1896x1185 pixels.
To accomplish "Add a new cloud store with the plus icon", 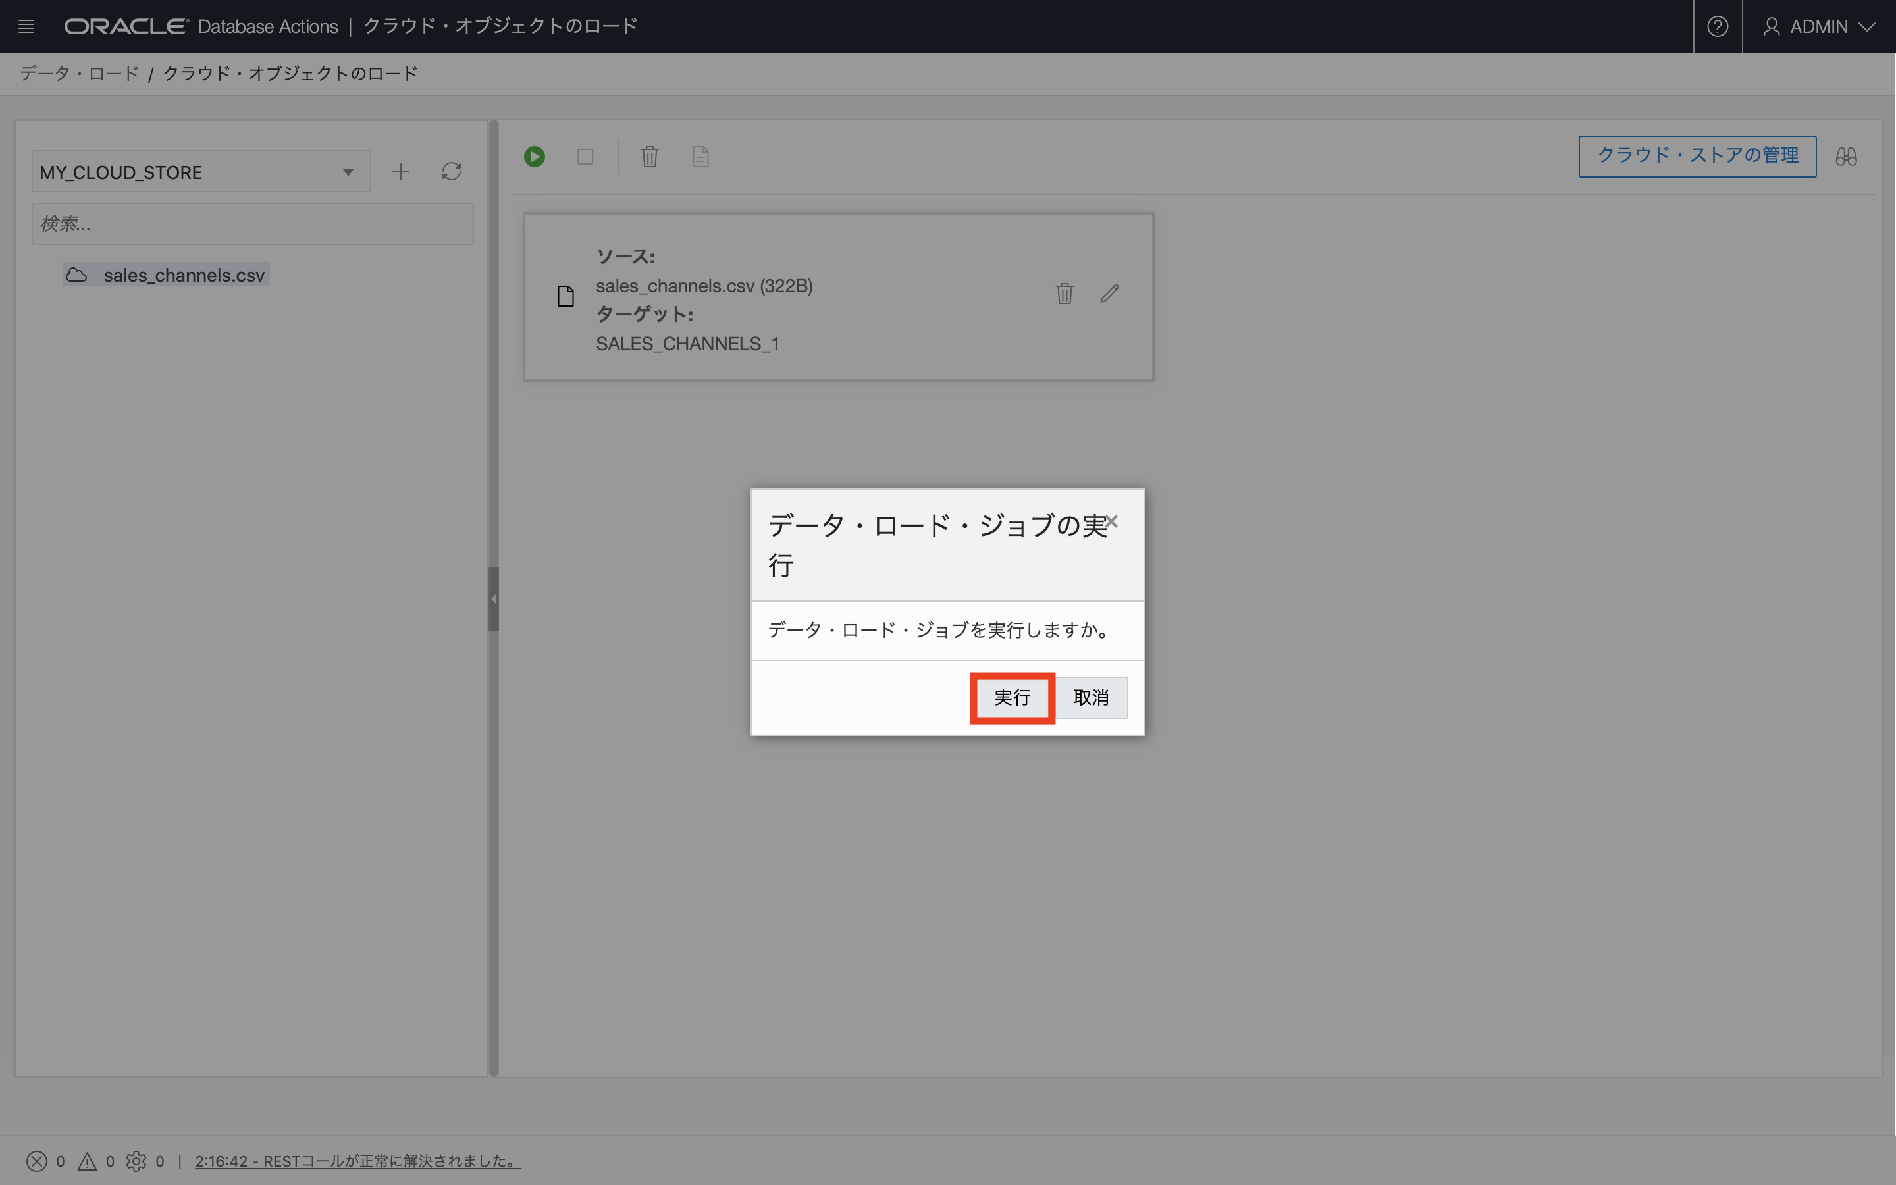I will [x=400, y=171].
